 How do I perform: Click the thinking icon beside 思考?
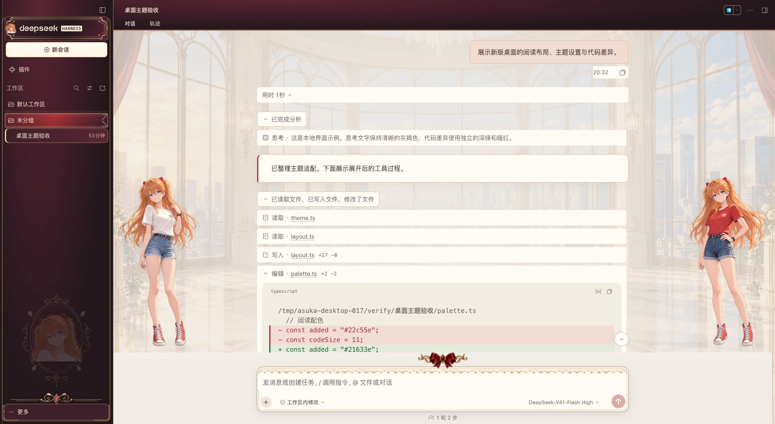click(x=266, y=138)
